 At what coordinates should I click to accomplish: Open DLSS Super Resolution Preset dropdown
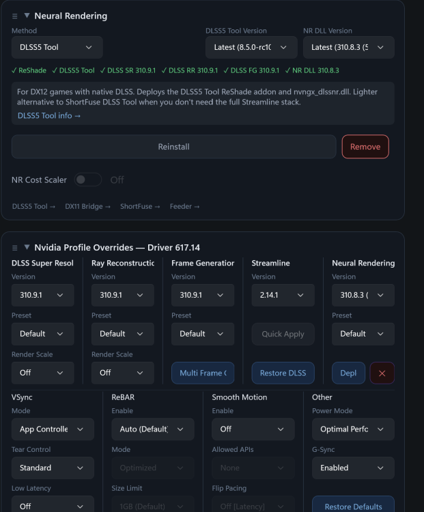coord(43,334)
